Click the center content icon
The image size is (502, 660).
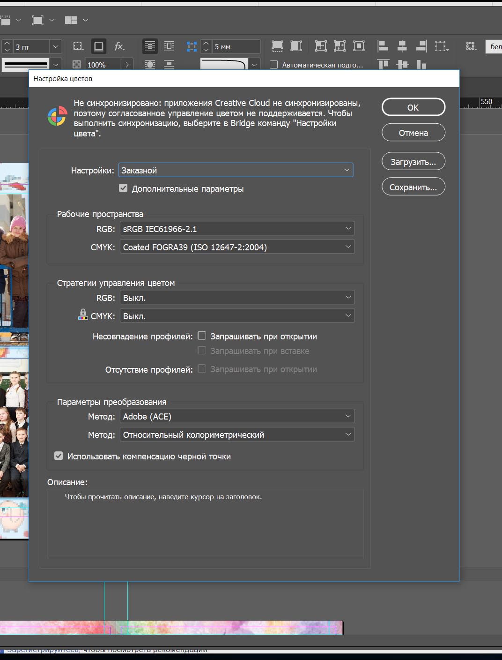pyautogui.click(x=359, y=46)
